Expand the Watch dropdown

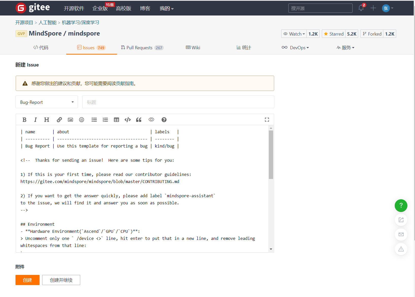[x=294, y=34]
